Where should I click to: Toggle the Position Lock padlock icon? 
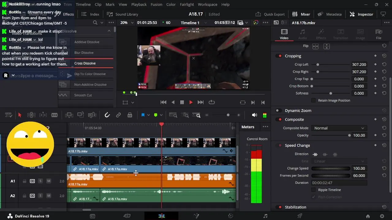(x=130, y=115)
